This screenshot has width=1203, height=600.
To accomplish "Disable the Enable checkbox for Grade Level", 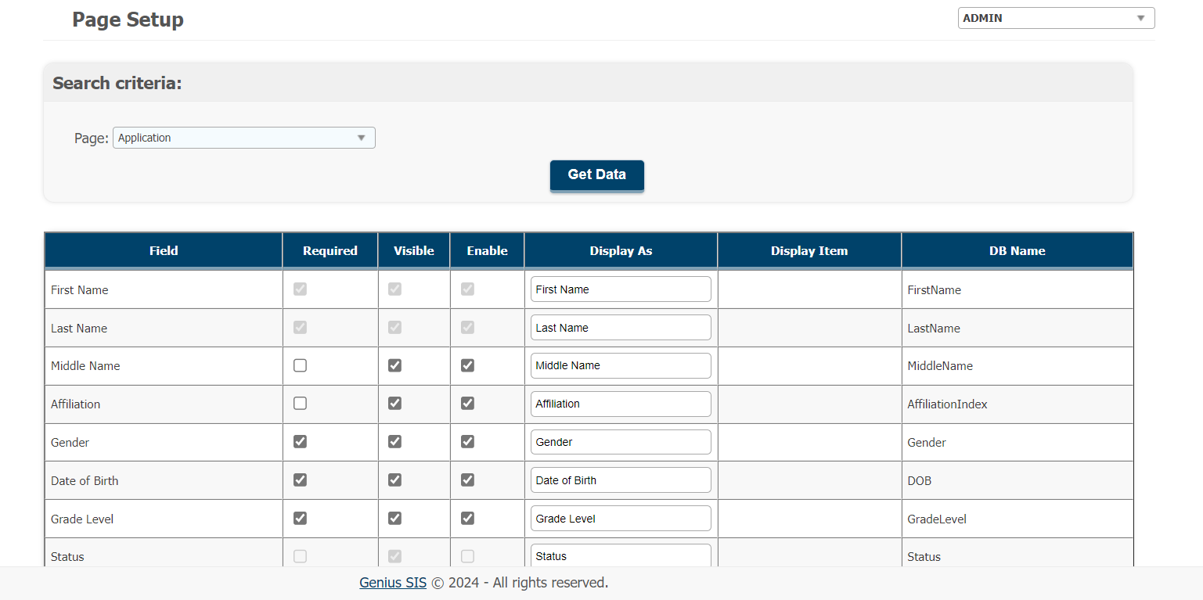I will point(467,518).
